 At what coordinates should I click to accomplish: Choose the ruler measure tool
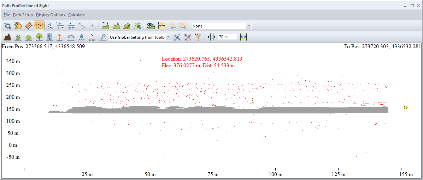point(29,26)
